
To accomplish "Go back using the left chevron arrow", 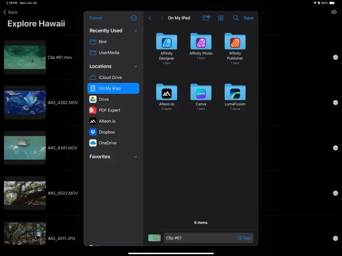I will [x=150, y=18].
